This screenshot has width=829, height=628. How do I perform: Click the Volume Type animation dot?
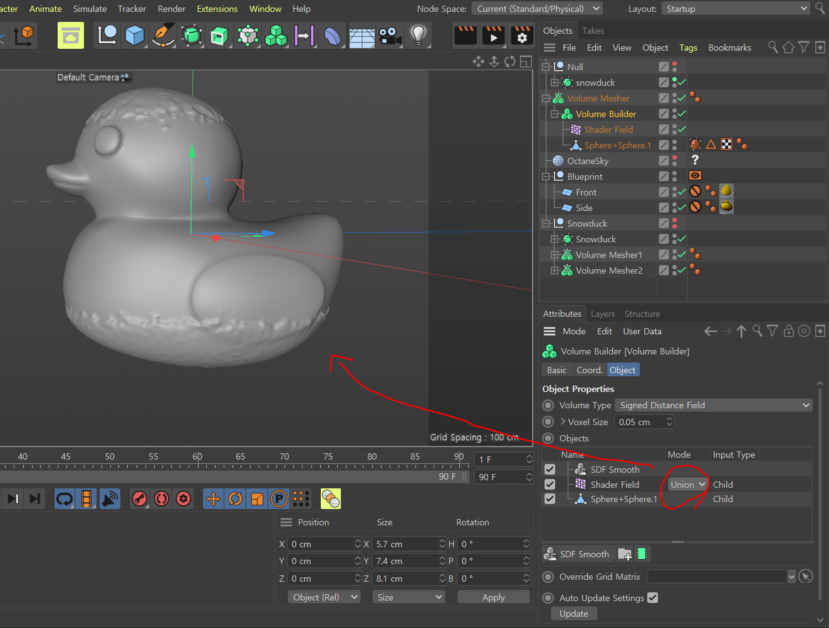[548, 405]
